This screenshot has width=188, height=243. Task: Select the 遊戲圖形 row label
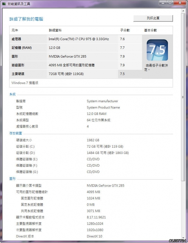tap(18, 65)
